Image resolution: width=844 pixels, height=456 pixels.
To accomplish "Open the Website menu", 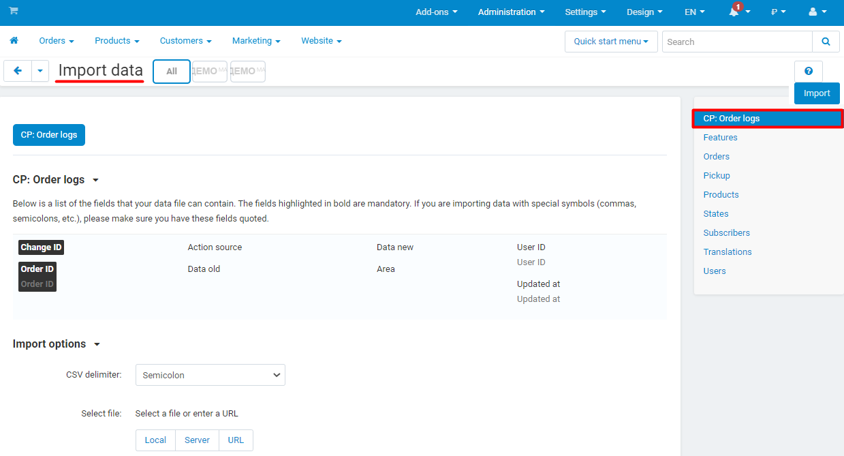I will pos(322,41).
